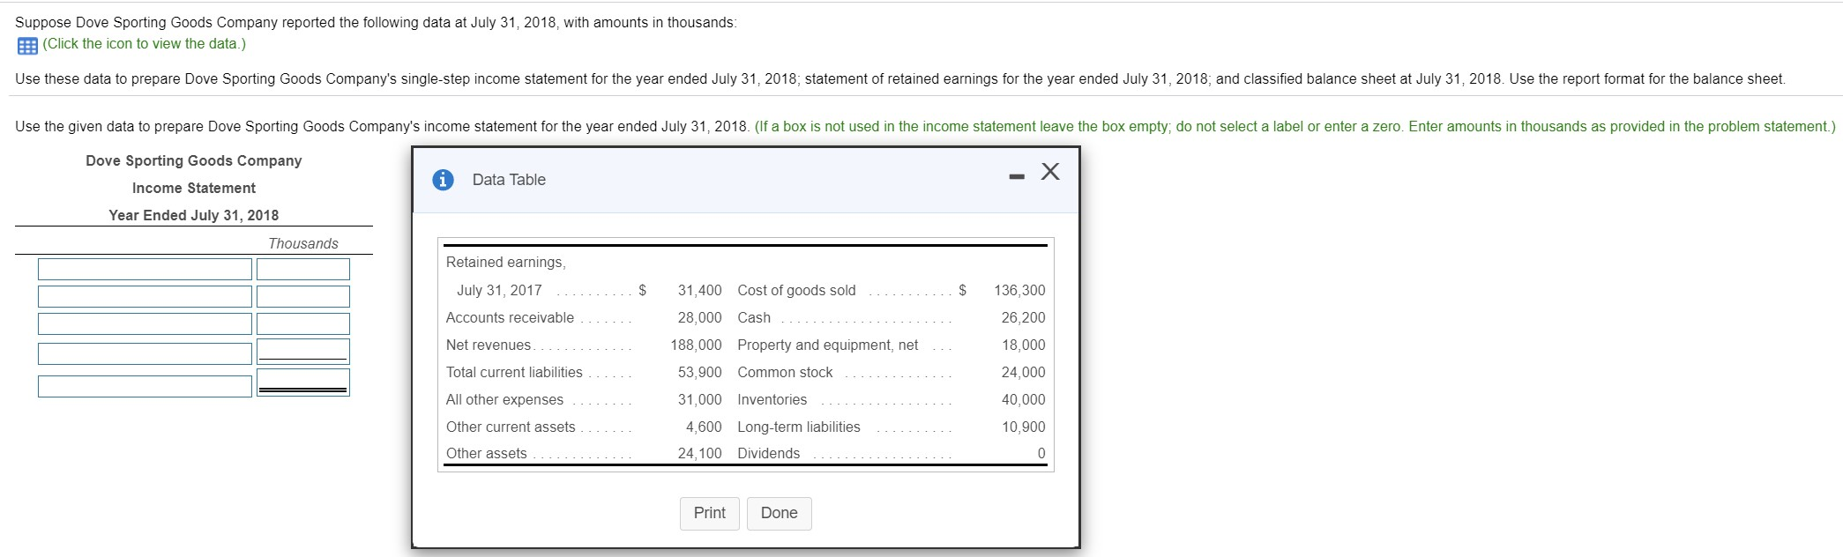Click the 'Long-term liabilities' label
The width and height of the screenshot is (1843, 557).
click(x=799, y=427)
